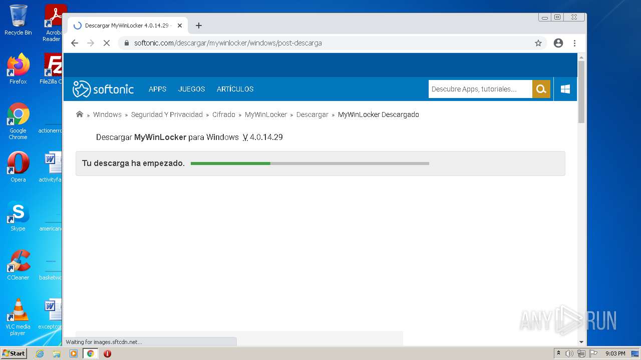This screenshot has height=360, width=641.
Task: Open VLC media player shortcut
Action: 18,317
